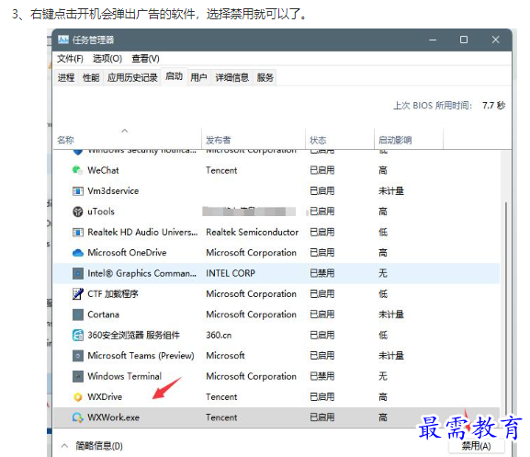Open the 选项(O) menu

(107, 59)
